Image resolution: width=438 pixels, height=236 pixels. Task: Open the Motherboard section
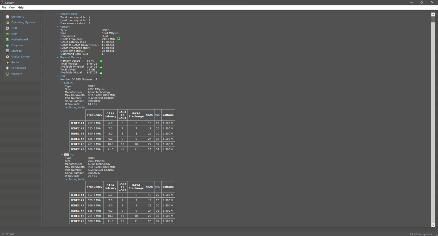click(x=19, y=39)
